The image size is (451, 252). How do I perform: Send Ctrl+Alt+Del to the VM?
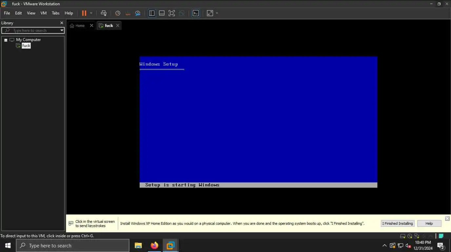[x=104, y=13]
